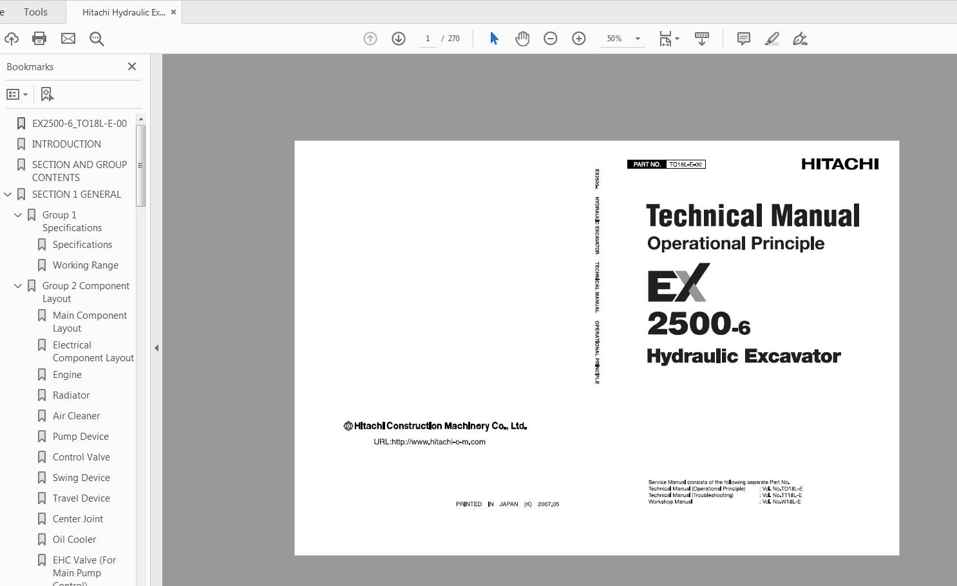Close the Bookmarks panel
This screenshot has width=957, height=586.
[x=132, y=66]
